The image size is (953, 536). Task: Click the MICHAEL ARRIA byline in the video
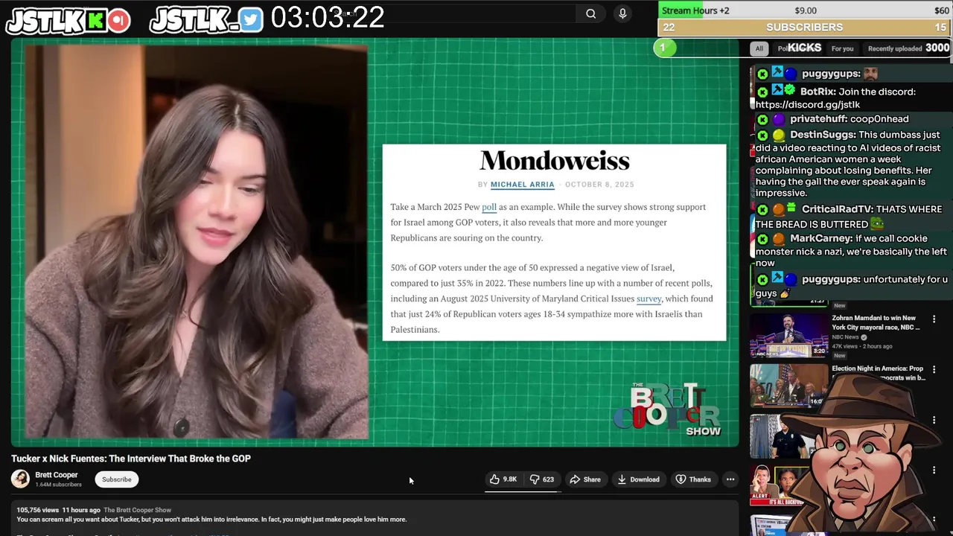pyautogui.click(x=522, y=185)
